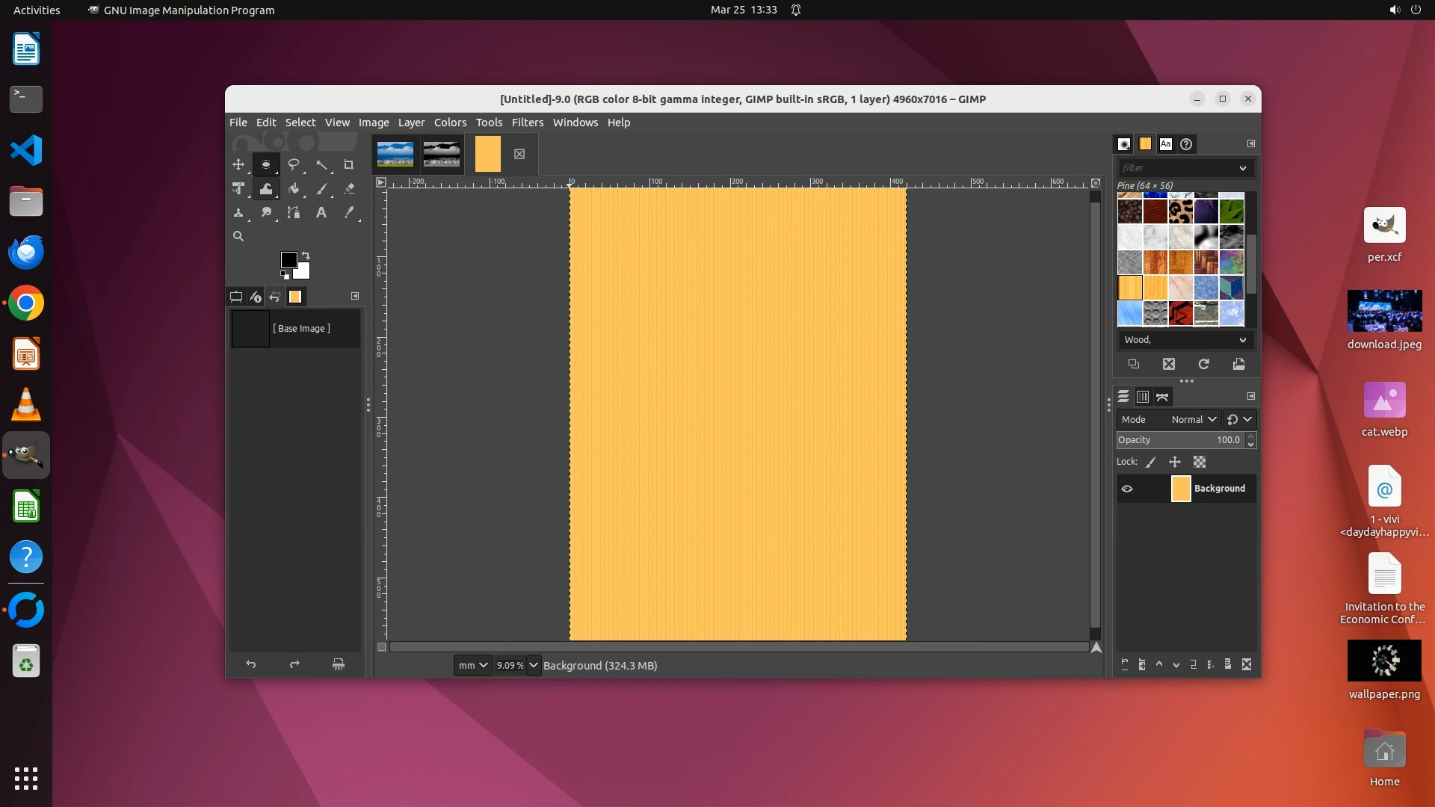Screen dimensions: 1435x807
Task: Toggle visibility of the Background layer
Action: pos(1127,489)
